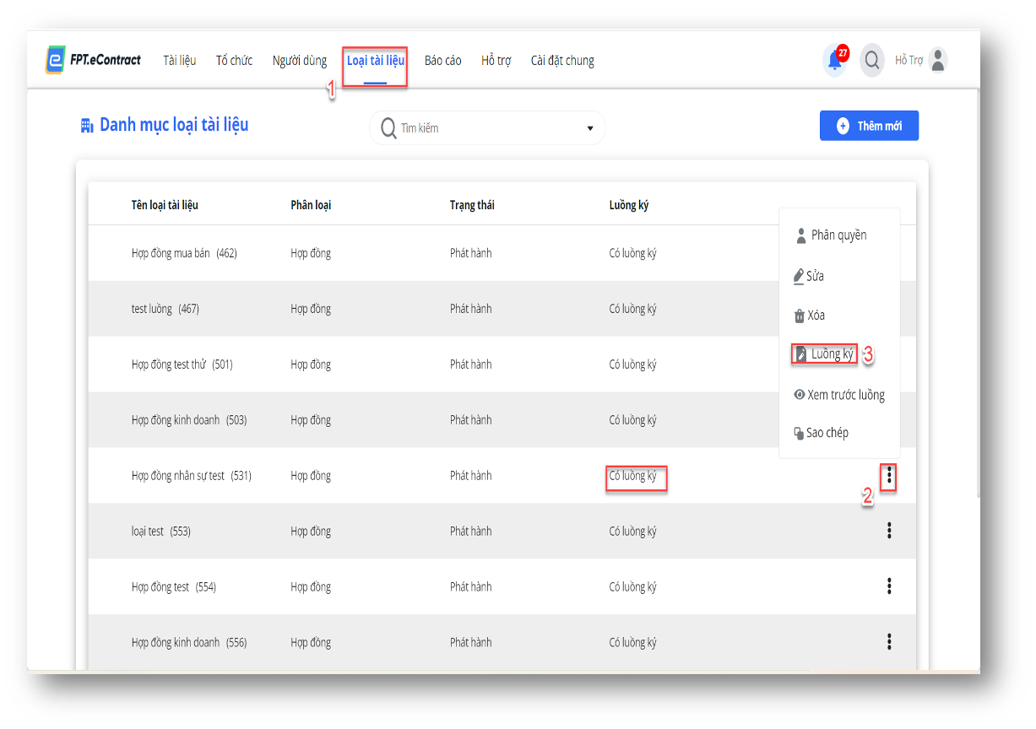Click the Thêm mới button
The image size is (1036, 729).
(869, 126)
